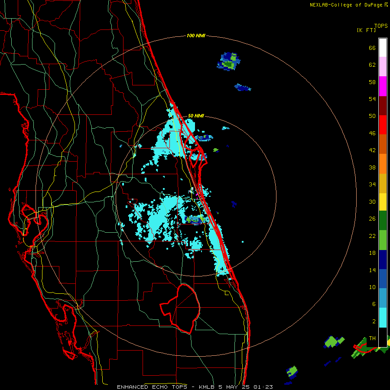Screen dimensions: 390x390
Task: Click the magenta legend swatch
Action: (383, 86)
